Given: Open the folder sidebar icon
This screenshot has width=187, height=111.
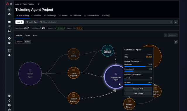Looking at the screenshot, I should pos(9,22).
